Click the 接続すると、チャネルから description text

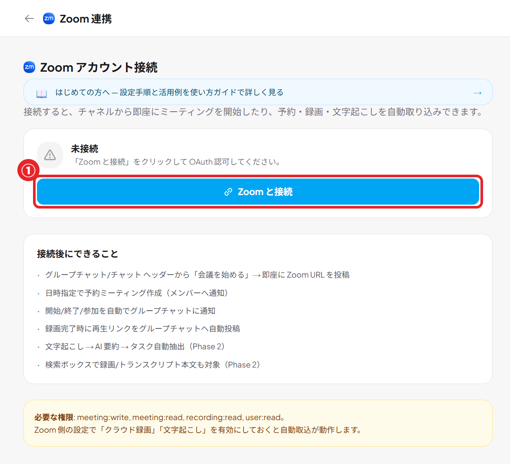254,112
